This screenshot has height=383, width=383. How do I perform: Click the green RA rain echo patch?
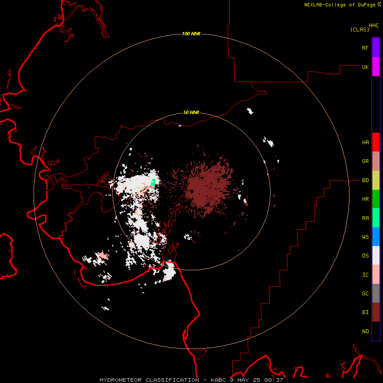coord(153,182)
